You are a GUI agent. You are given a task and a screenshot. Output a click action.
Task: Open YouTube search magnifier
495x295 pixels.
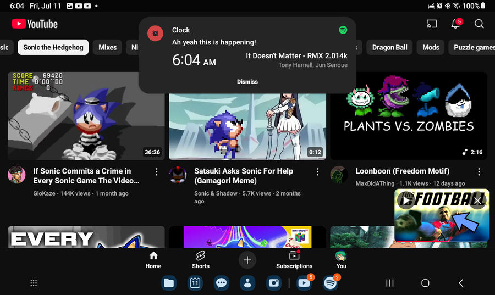pos(479,24)
